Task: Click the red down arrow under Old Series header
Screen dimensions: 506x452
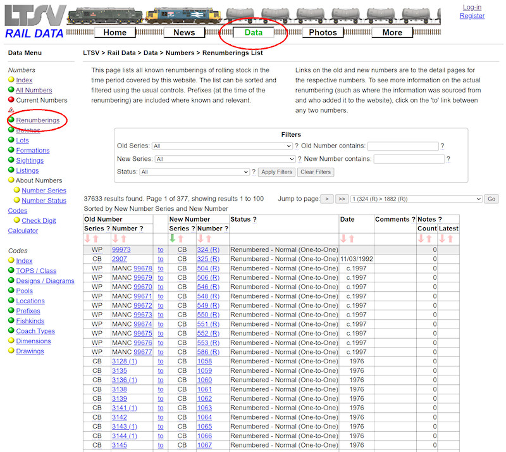Action: tap(87, 239)
